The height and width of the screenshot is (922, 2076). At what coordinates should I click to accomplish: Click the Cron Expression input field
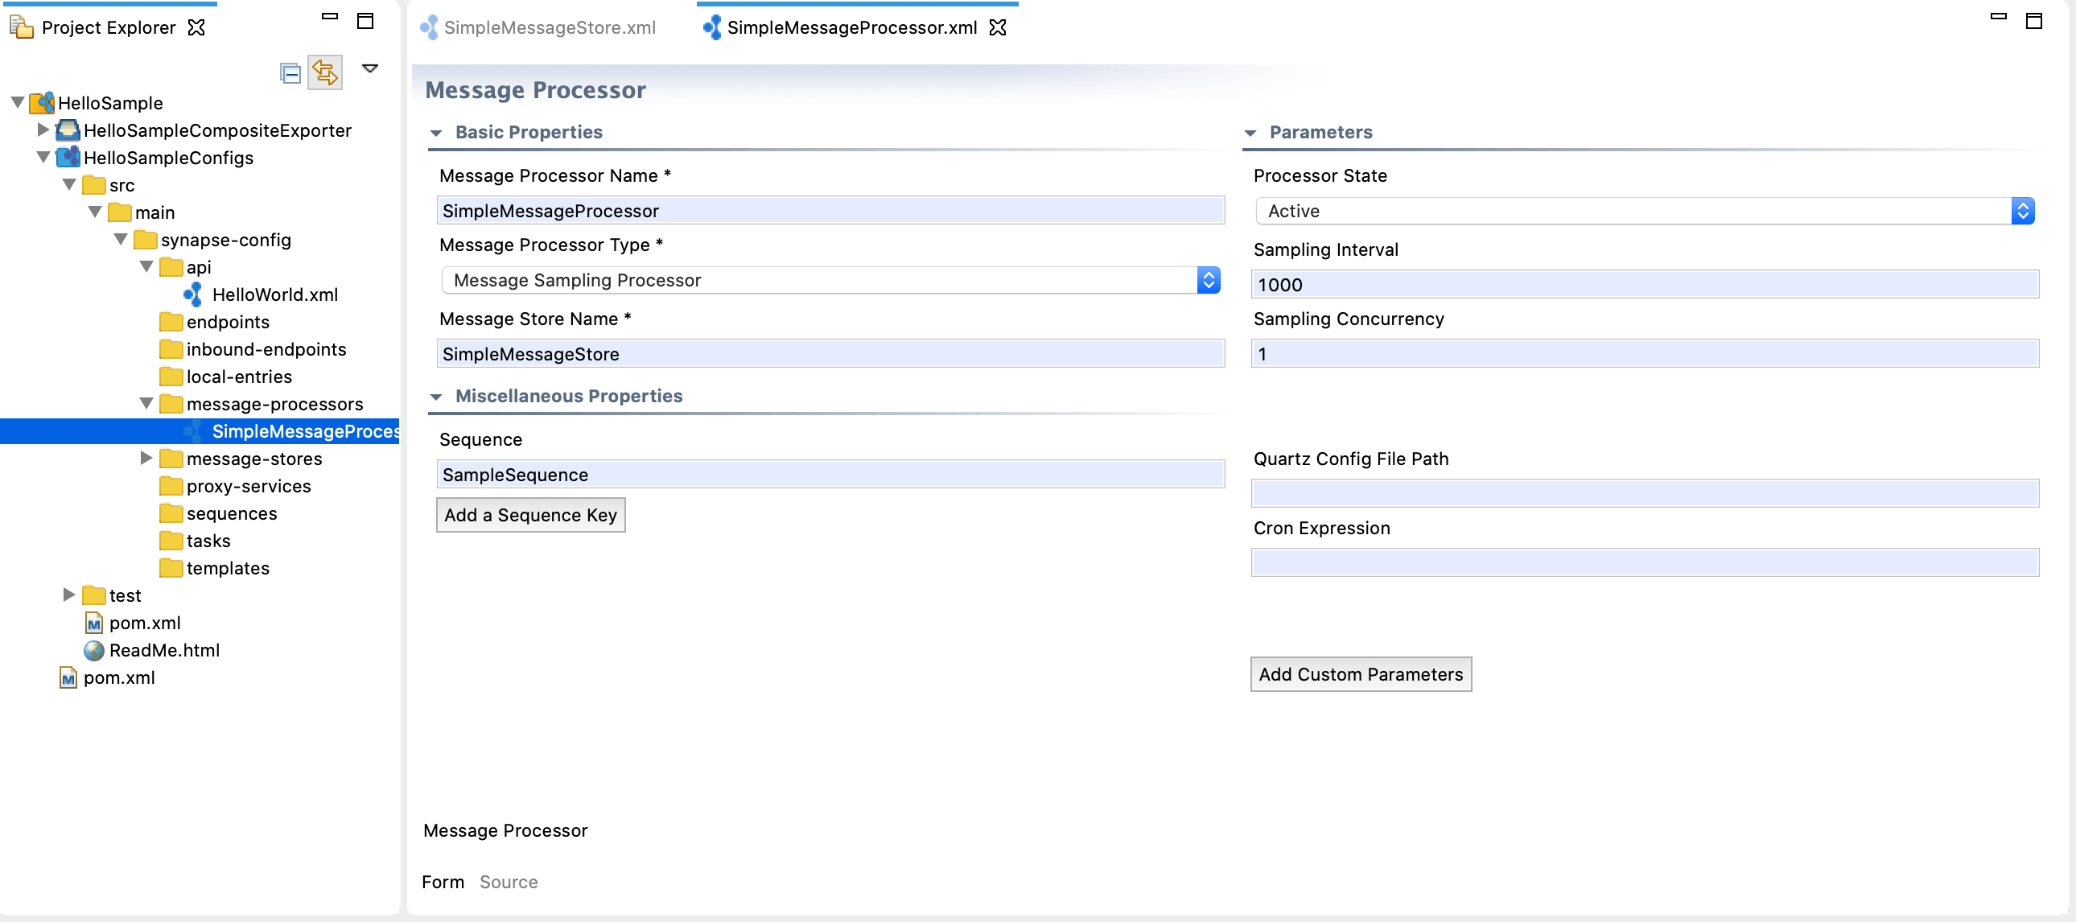point(1644,562)
